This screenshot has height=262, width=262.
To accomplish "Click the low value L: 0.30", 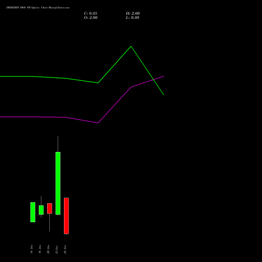I will (x=133, y=18).
